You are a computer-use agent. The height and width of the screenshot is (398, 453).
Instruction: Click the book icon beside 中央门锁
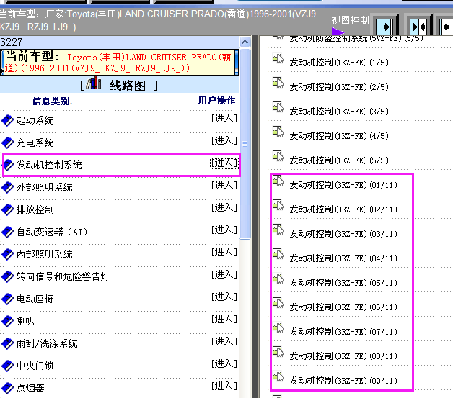coord(7,366)
